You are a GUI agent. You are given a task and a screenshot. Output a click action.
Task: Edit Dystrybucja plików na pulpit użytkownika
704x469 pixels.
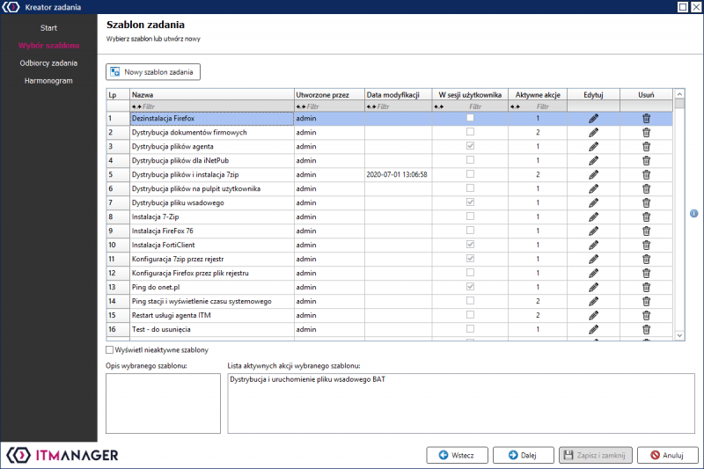tap(593, 188)
